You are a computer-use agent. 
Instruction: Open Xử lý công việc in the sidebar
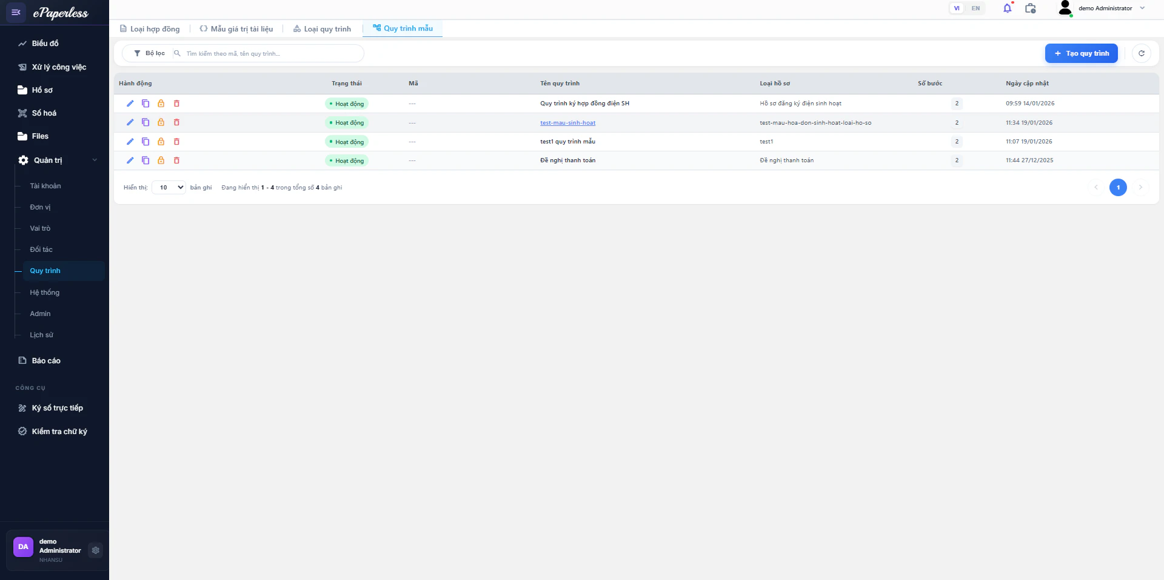(x=59, y=67)
